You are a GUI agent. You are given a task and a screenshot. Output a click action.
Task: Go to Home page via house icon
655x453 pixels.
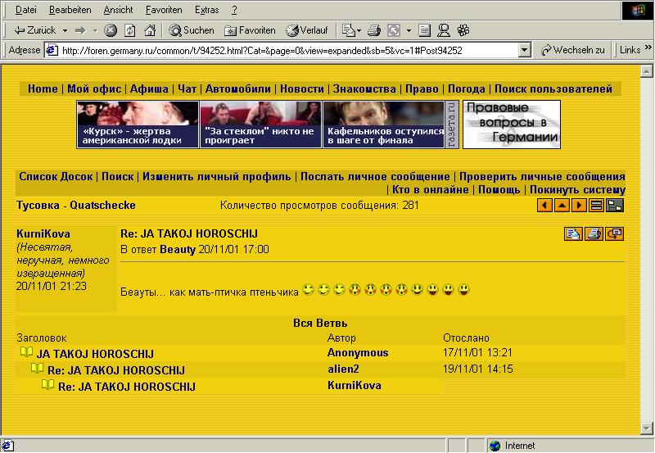click(150, 30)
